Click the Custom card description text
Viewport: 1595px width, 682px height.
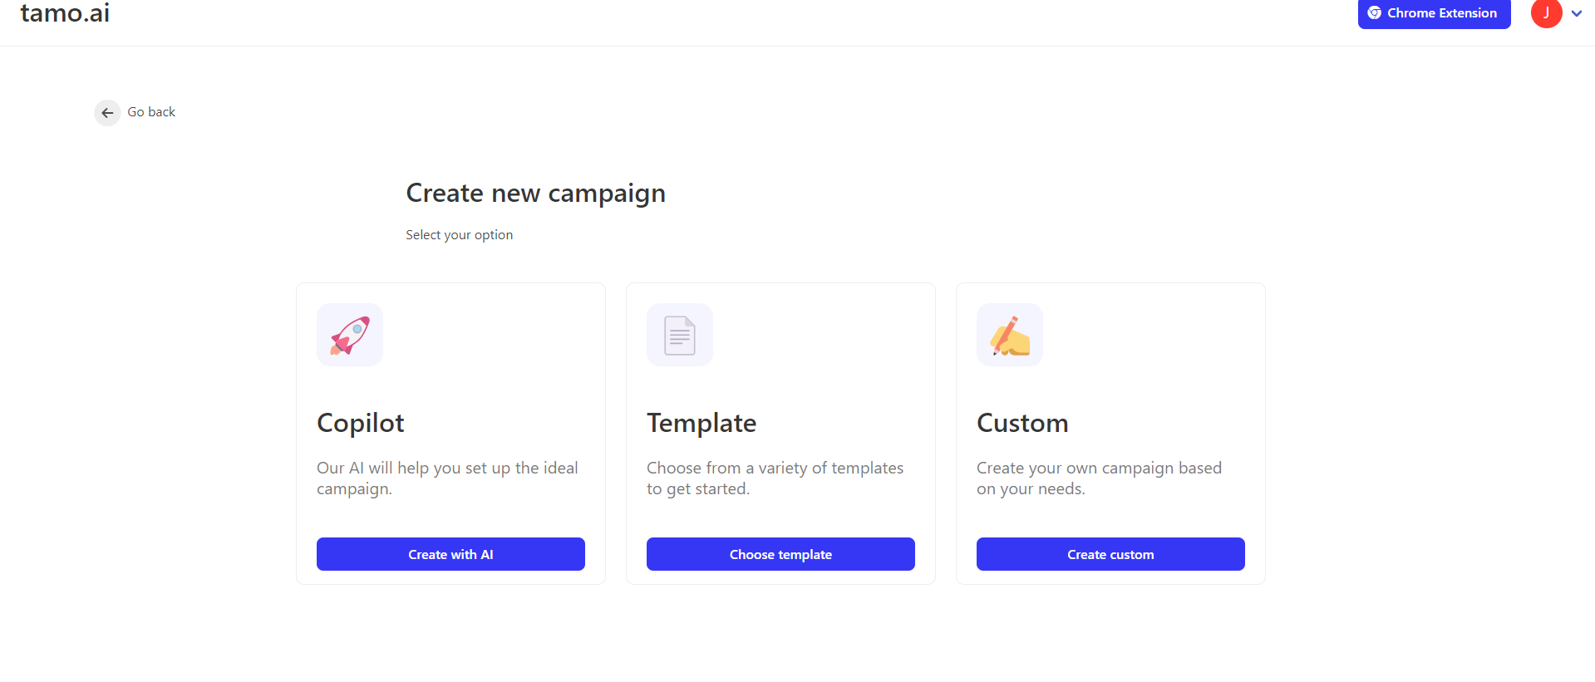(1099, 478)
